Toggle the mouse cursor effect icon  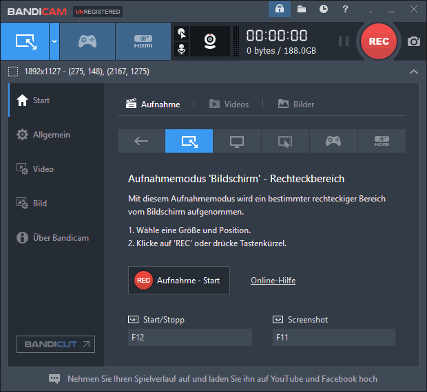[x=181, y=34]
